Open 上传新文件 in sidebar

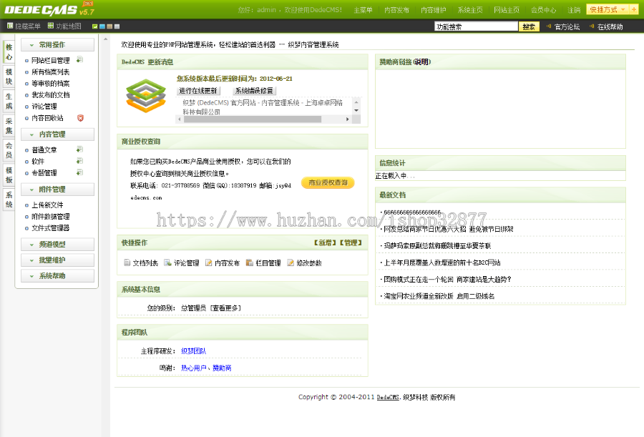(x=47, y=205)
